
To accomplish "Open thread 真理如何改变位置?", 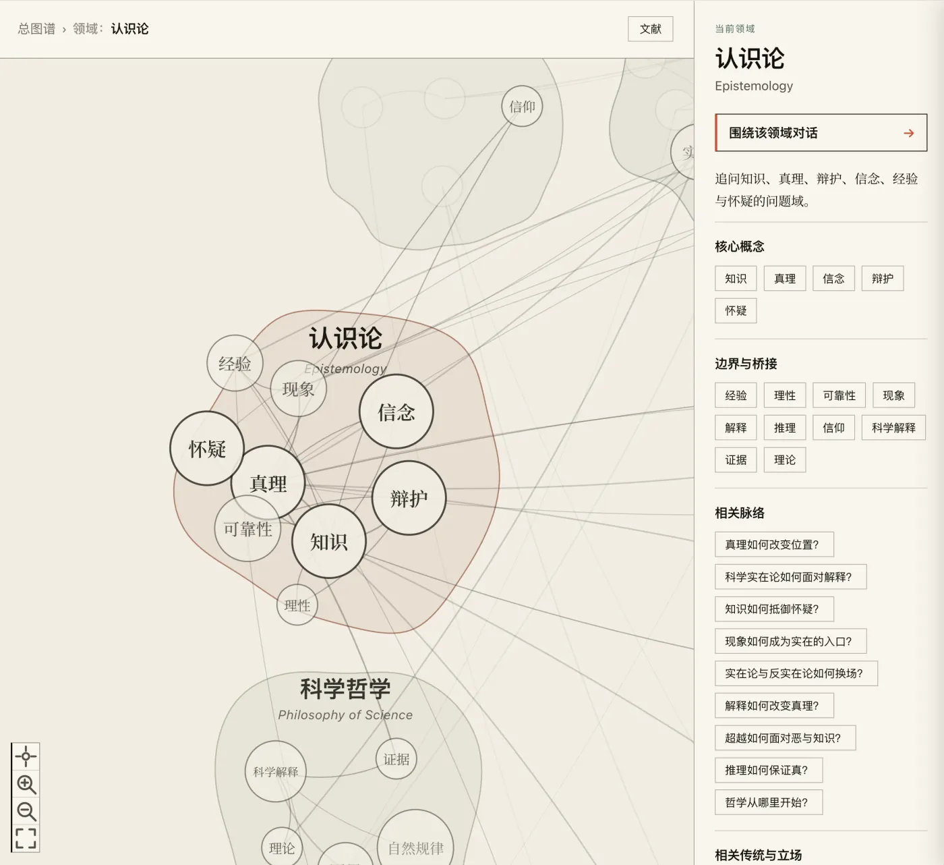I will (775, 545).
